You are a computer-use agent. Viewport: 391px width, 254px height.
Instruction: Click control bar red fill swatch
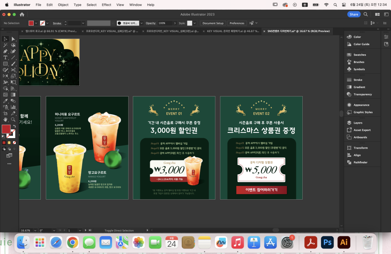pyautogui.click(x=31, y=23)
